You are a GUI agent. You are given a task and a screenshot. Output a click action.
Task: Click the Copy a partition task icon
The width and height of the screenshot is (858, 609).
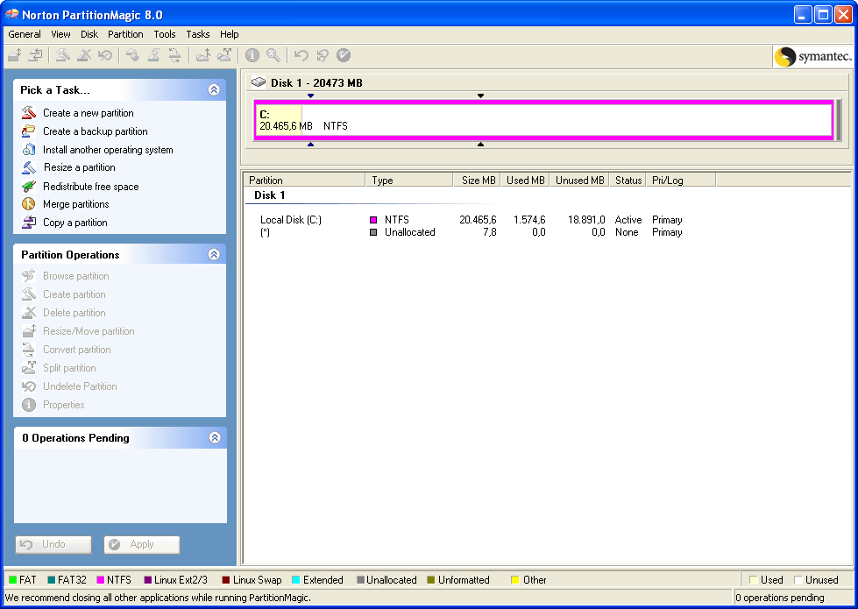[29, 223]
